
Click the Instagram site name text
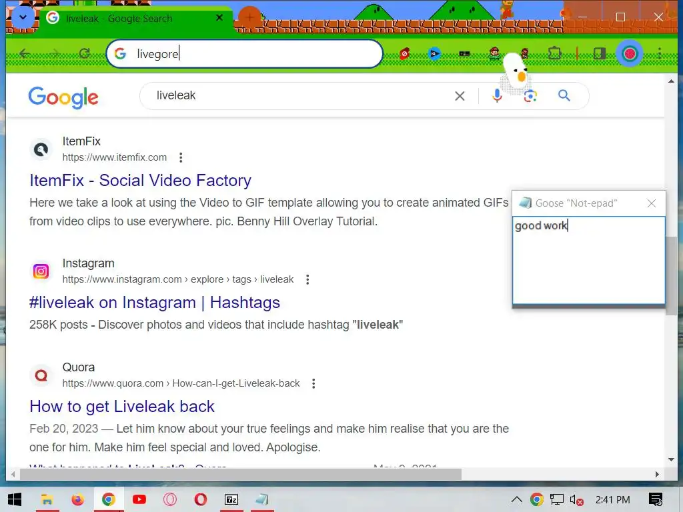[89, 263]
